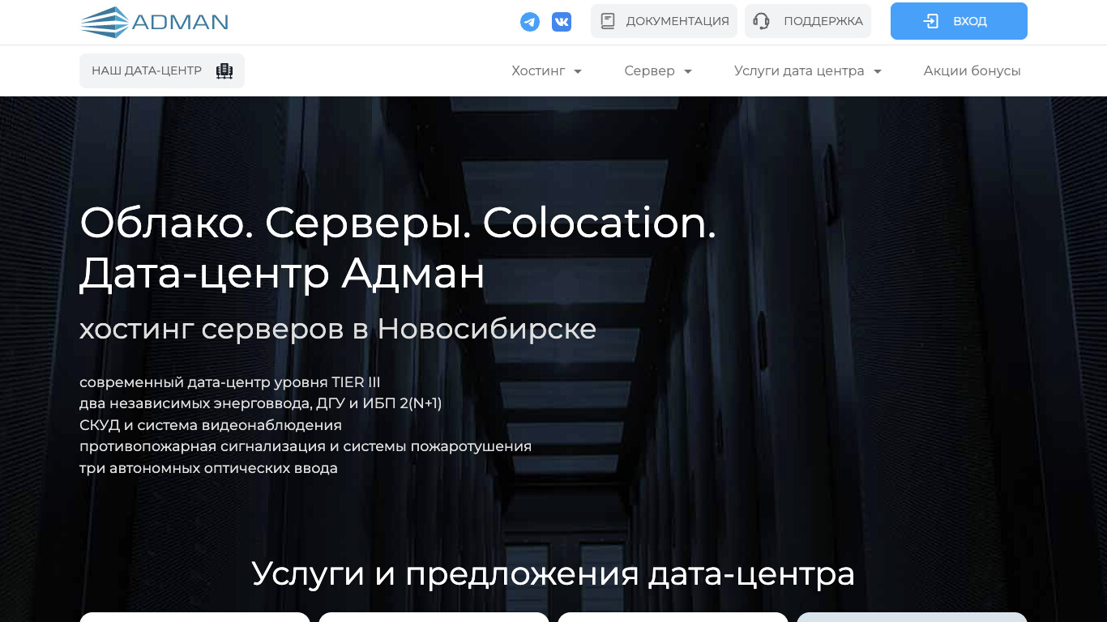Select Сервер in the navigation bar
1107x622 pixels.
pos(651,70)
